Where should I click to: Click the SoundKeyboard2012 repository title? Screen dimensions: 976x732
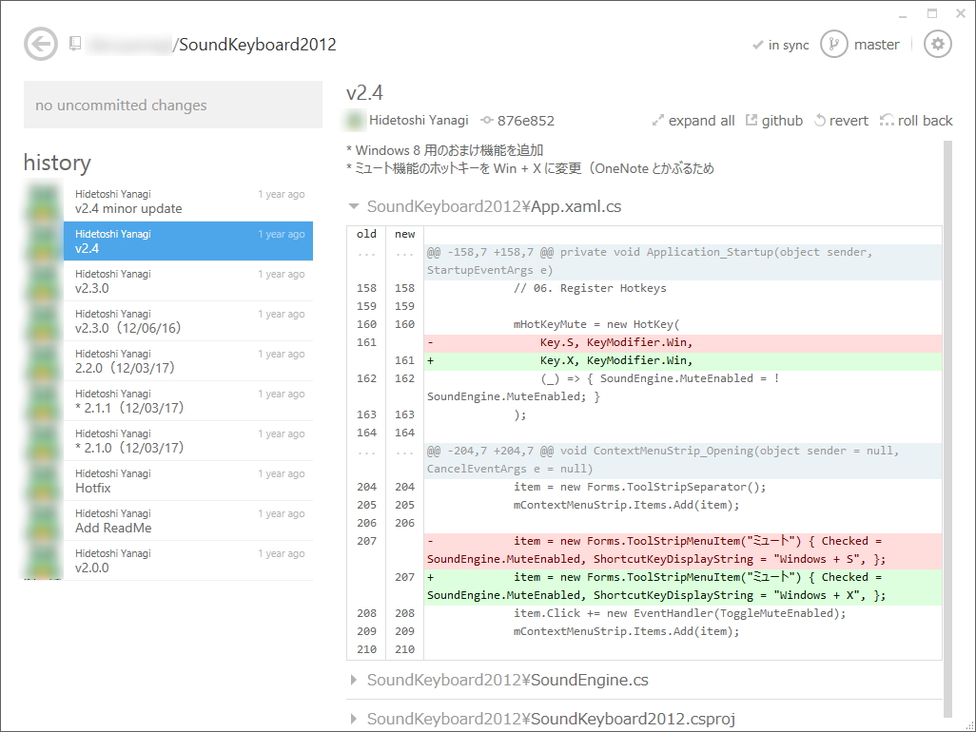(258, 45)
